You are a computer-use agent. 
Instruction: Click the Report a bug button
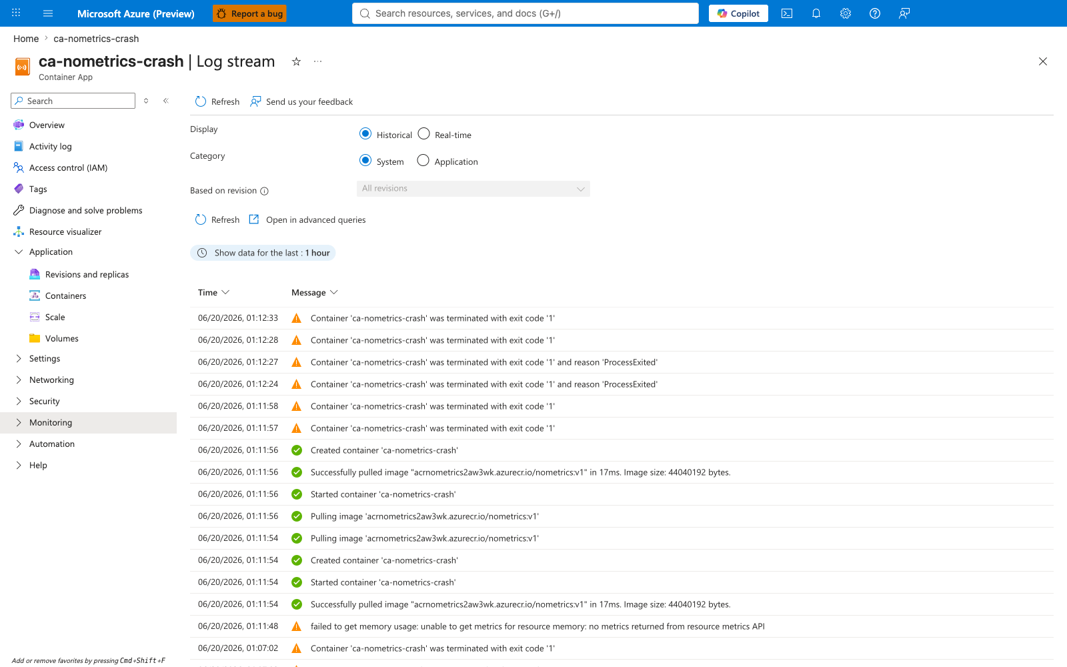[x=249, y=13]
